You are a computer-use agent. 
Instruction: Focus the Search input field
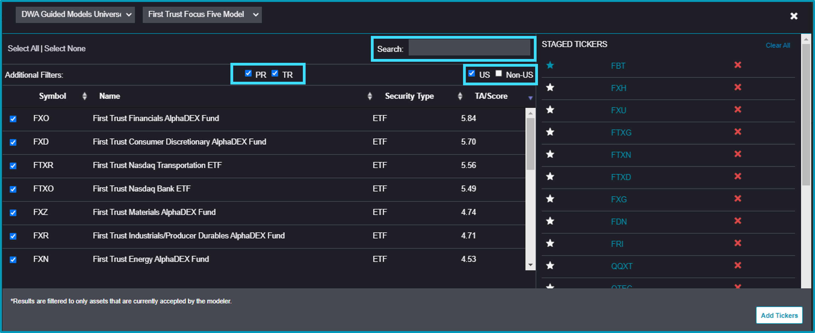469,47
